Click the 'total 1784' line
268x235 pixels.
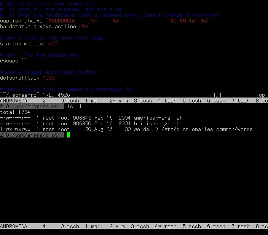tap(15, 112)
